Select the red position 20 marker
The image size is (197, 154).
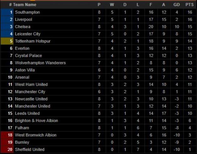point(7,149)
